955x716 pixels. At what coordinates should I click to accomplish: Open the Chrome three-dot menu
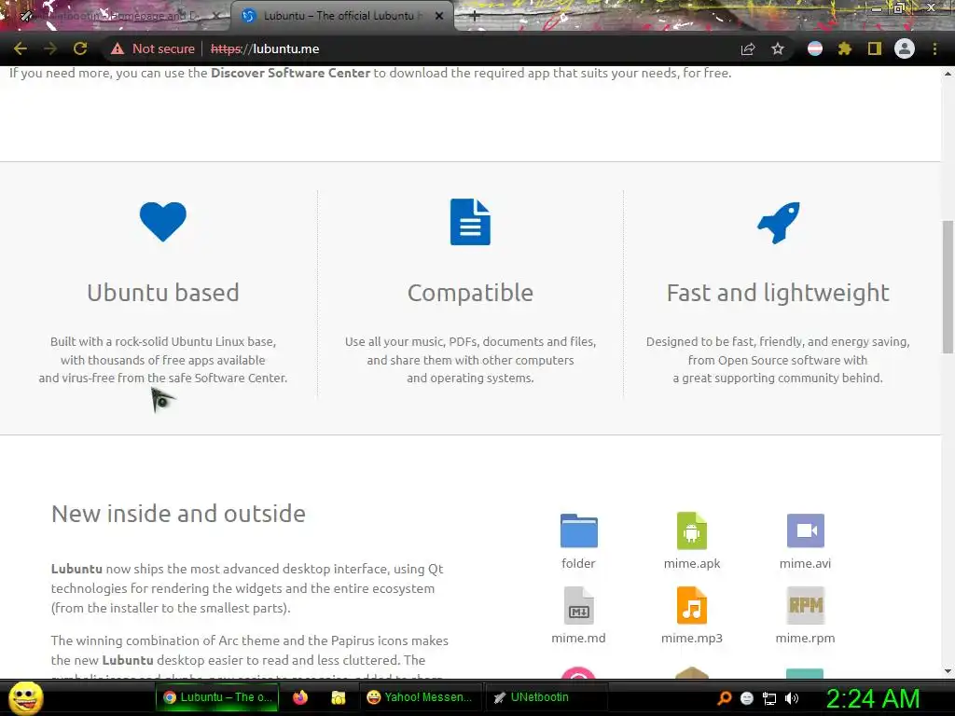click(x=934, y=48)
